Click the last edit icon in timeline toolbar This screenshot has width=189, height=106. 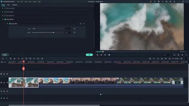click(x=42, y=59)
